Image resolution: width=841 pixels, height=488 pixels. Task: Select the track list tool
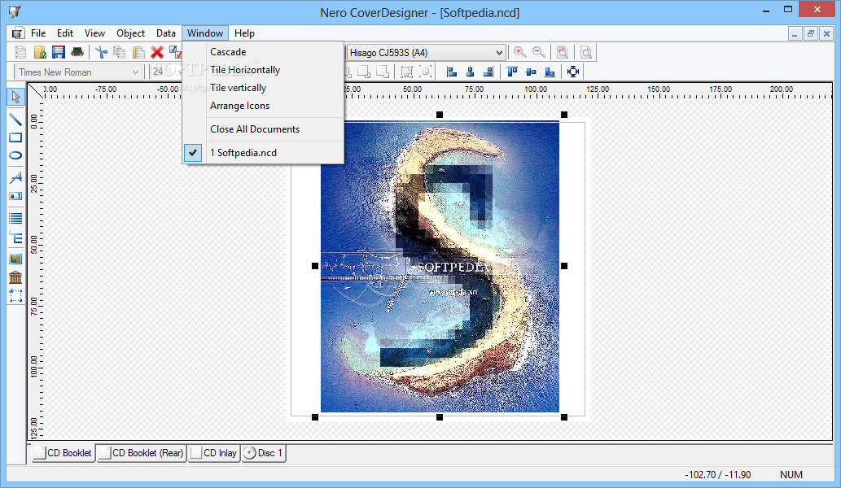click(x=15, y=218)
